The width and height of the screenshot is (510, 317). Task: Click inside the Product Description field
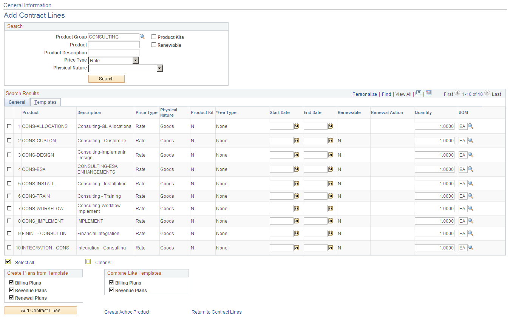click(x=113, y=52)
